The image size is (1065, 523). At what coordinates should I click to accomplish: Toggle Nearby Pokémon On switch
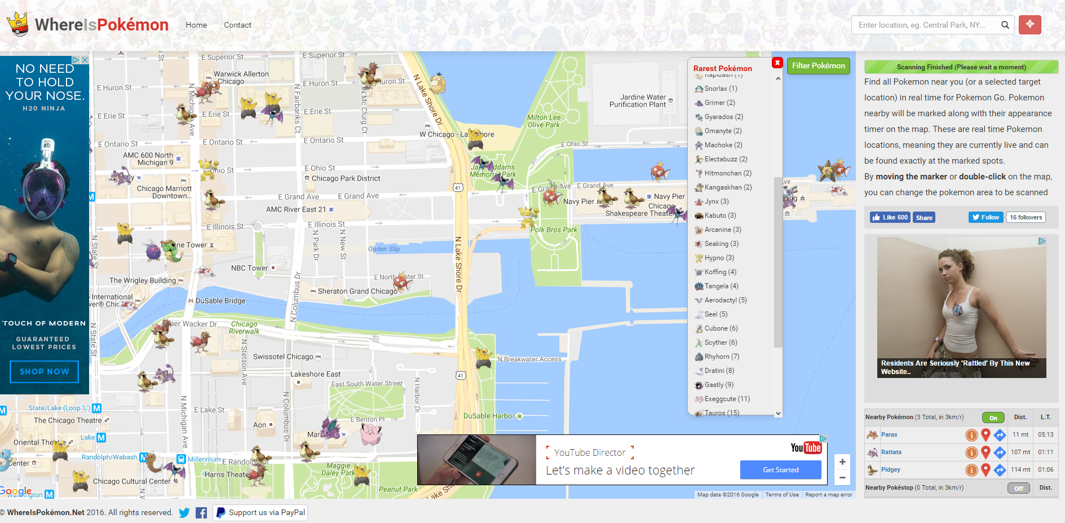tap(993, 418)
